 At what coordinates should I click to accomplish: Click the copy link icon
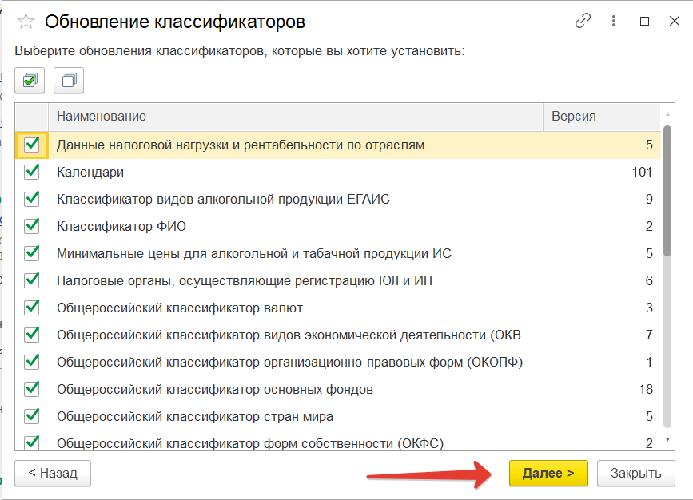(584, 22)
